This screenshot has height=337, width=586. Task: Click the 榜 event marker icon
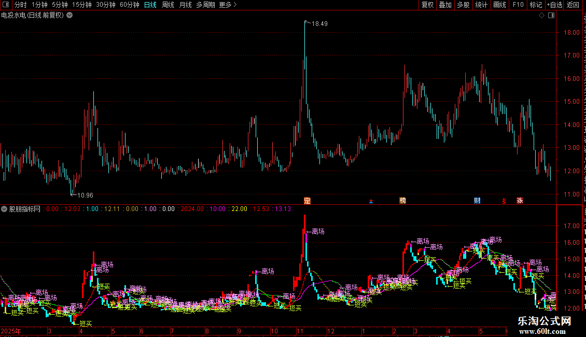[x=402, y=201]
